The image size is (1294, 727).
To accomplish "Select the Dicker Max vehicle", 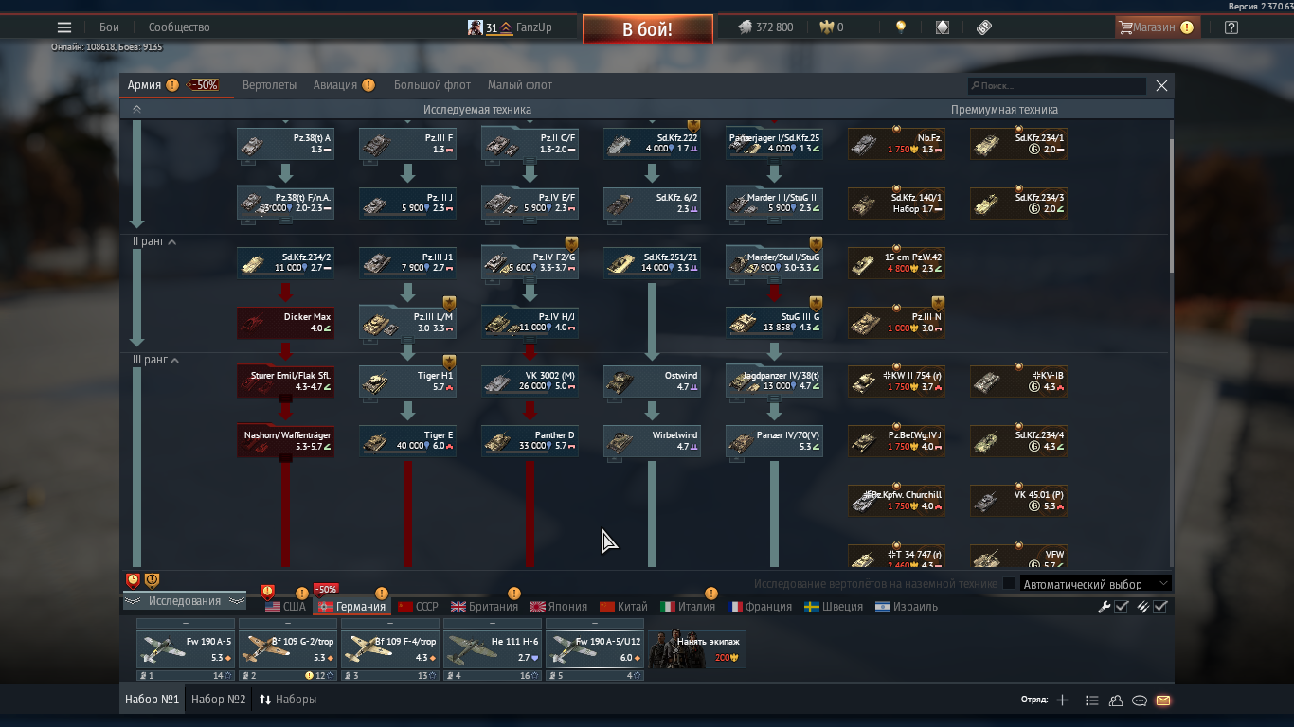I will (285, 323).
